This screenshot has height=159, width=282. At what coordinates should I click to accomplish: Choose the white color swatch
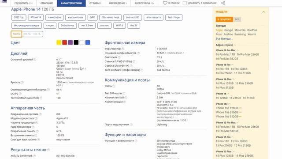click(x=82, y=42)
